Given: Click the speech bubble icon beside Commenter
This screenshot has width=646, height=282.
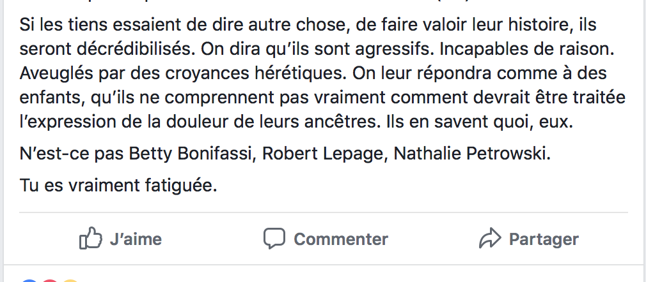Looking at the screenshot, I should click(274, 239).
